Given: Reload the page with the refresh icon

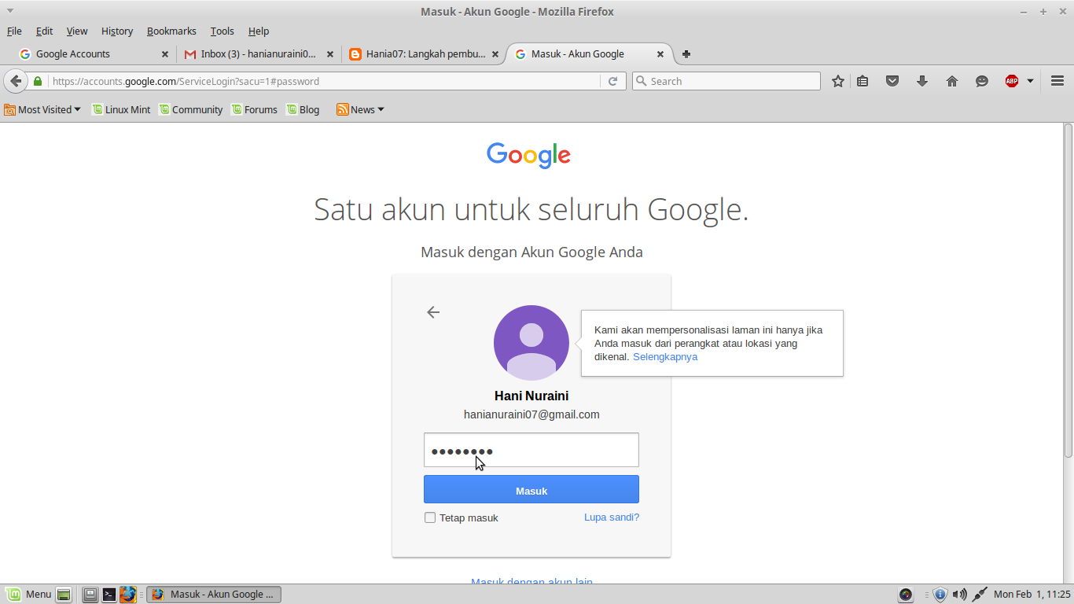Looking at the screenshot, I should tap(613, 81).
